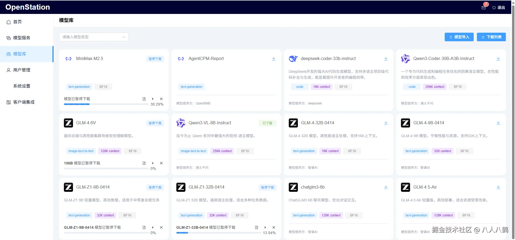Click 32K context tag on GLM-4-9B-0414

pyautogui.click(x=443, y=151)
